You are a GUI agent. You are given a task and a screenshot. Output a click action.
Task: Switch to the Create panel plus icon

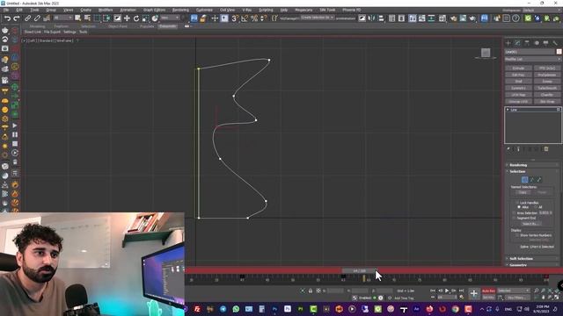[508, 43]
